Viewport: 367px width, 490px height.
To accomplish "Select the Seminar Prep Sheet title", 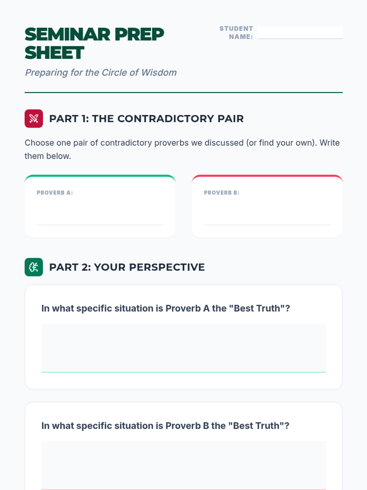I will click(94, 43).
